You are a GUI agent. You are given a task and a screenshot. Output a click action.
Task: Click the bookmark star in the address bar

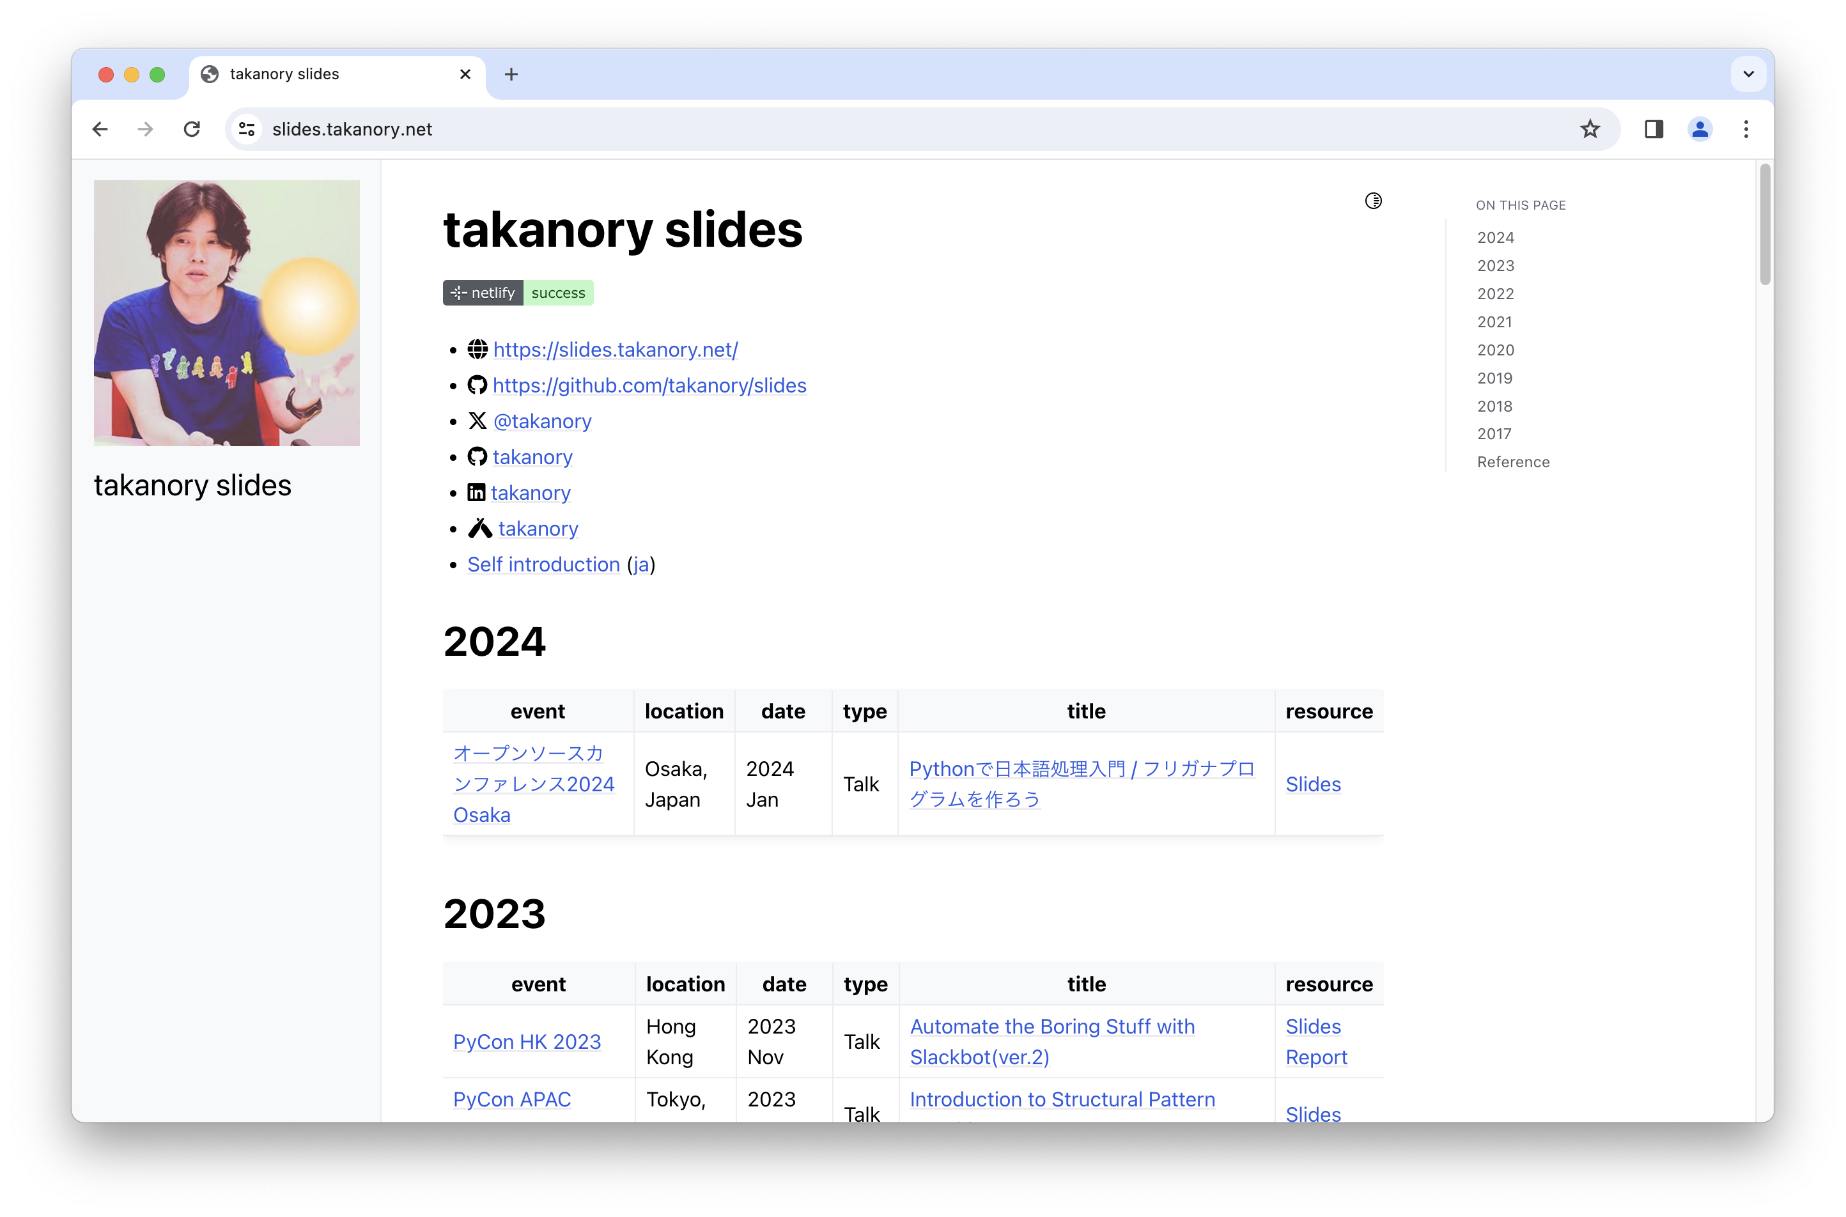tap(1590, 129)
